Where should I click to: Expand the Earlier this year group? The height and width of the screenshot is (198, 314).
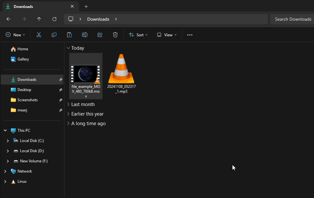pyautogui.click(x=68, y=114)
